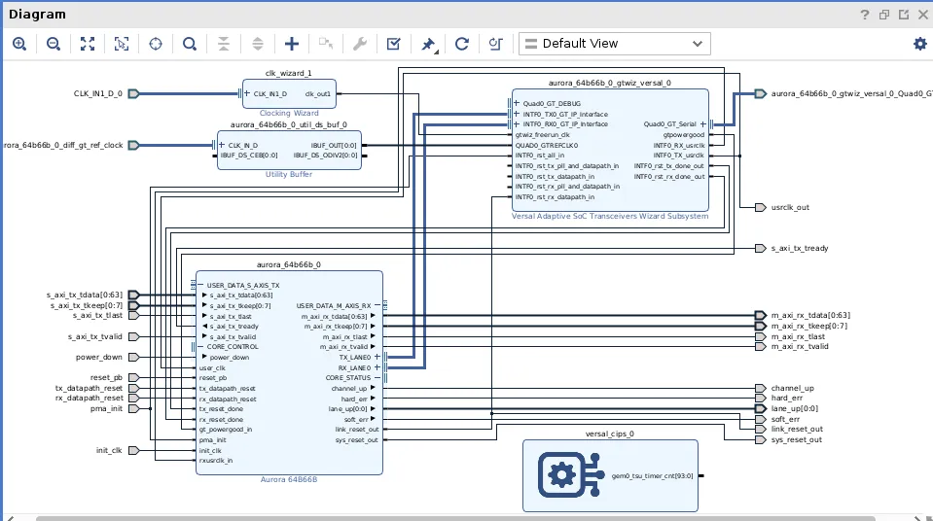
Task: Open diagram settings gear icon
Action: click(919, 44)
